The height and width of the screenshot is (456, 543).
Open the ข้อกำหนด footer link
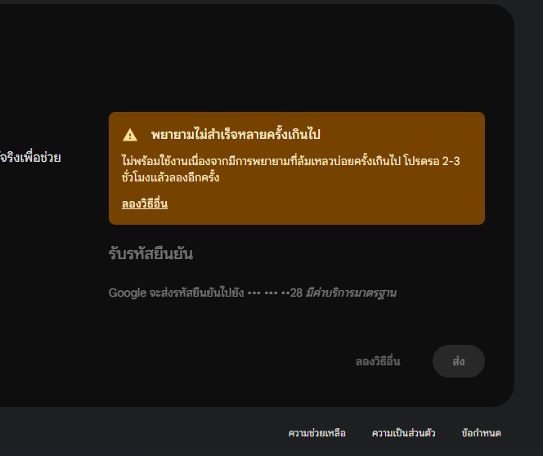(x=481, y=433)
